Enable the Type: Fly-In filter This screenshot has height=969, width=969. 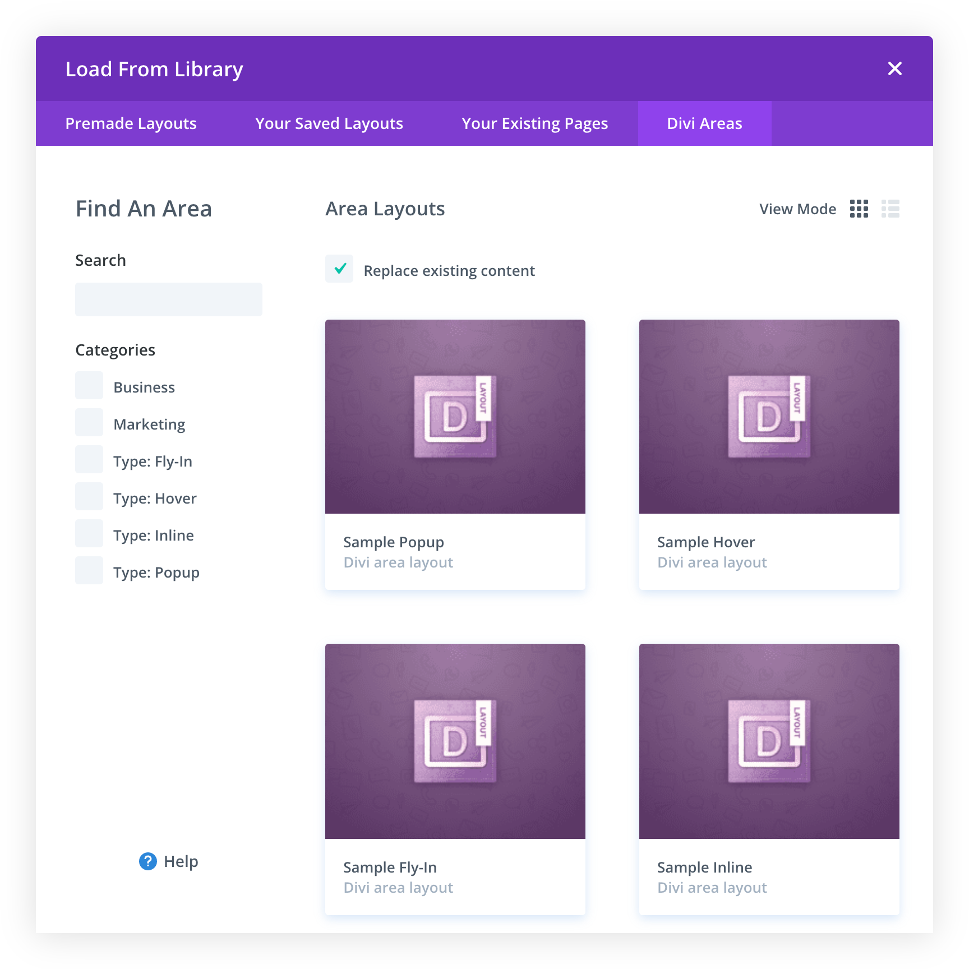click(89, 459)
